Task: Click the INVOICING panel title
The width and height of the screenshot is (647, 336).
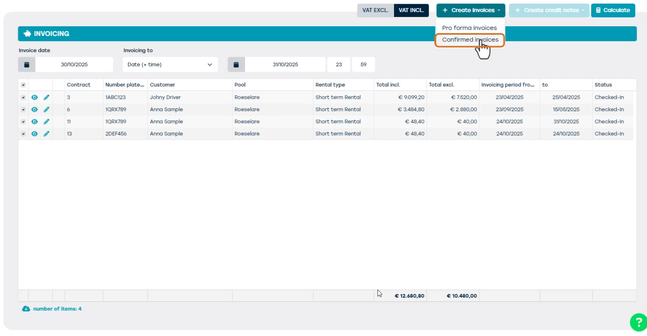Action: point(51,34)
